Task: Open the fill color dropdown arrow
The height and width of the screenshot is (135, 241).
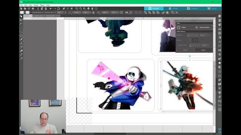Action: pos(25,12)
